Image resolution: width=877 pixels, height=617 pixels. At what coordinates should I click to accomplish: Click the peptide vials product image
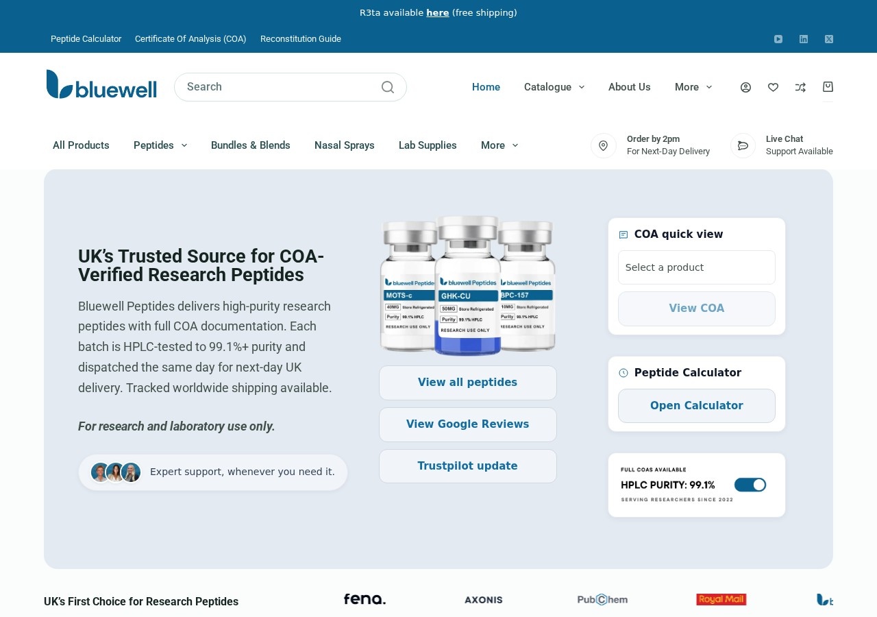pos(468,285)
